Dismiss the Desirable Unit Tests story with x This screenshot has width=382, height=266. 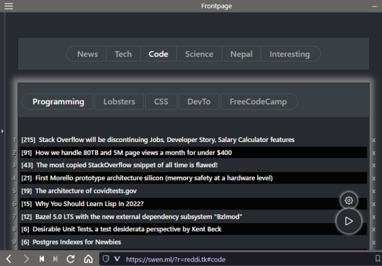click(x=373, y=229)
